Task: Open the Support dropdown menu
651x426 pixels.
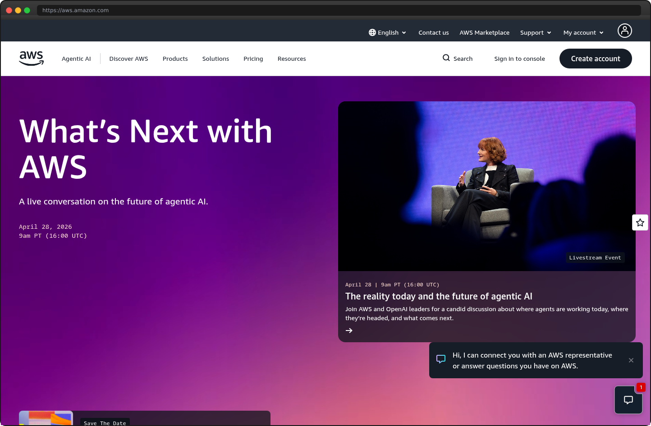Action: pos(536,32)
